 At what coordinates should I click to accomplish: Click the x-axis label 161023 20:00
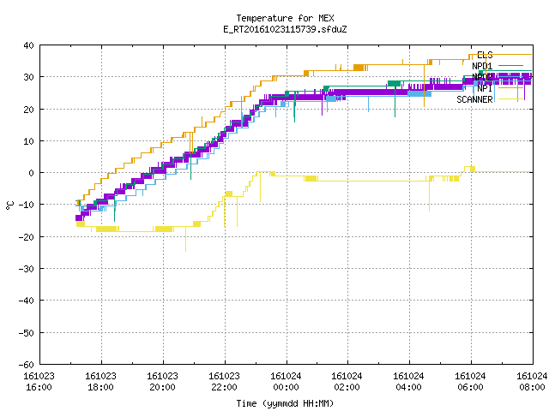coord(162,382)
